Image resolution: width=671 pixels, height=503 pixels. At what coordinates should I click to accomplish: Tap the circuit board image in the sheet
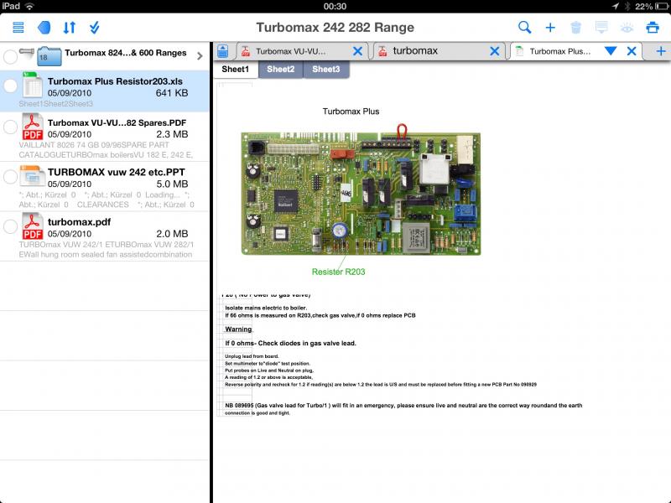click(361, 193)
